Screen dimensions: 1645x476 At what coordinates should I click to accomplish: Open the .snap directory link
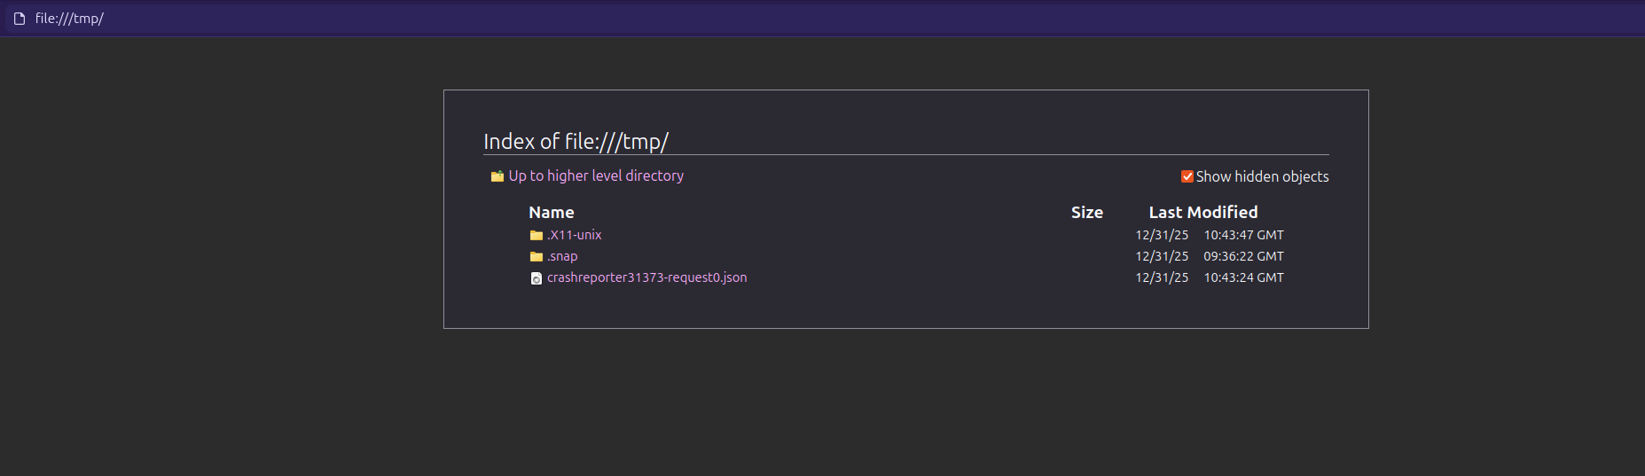point(562,256)
